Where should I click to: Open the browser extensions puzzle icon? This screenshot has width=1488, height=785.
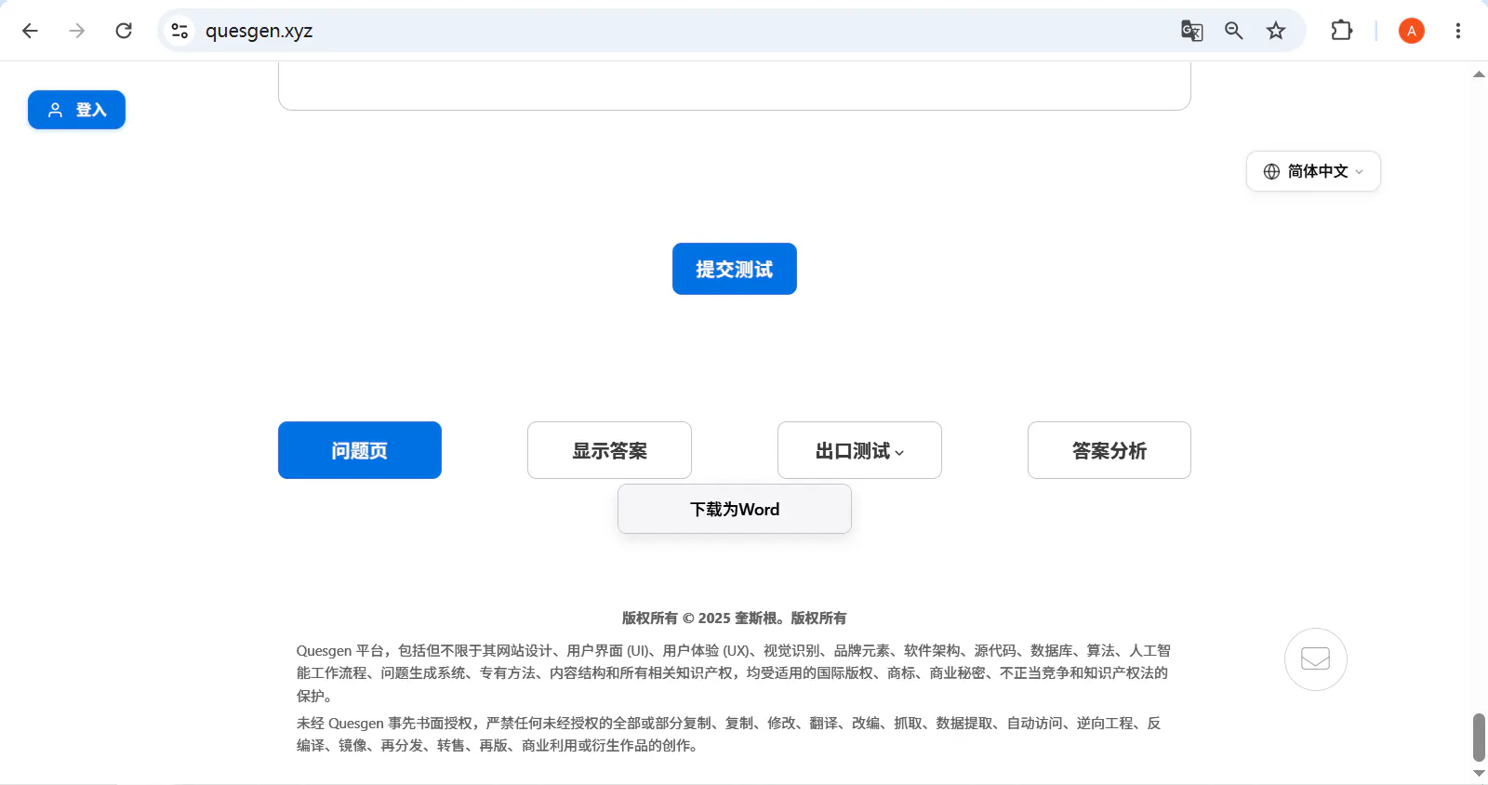pyautogui.click(x=1341, y=31)
